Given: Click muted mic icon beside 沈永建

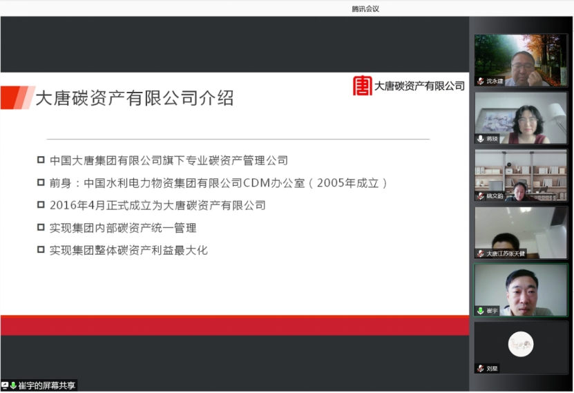Looking at the screenshot, I should [480, 82].
